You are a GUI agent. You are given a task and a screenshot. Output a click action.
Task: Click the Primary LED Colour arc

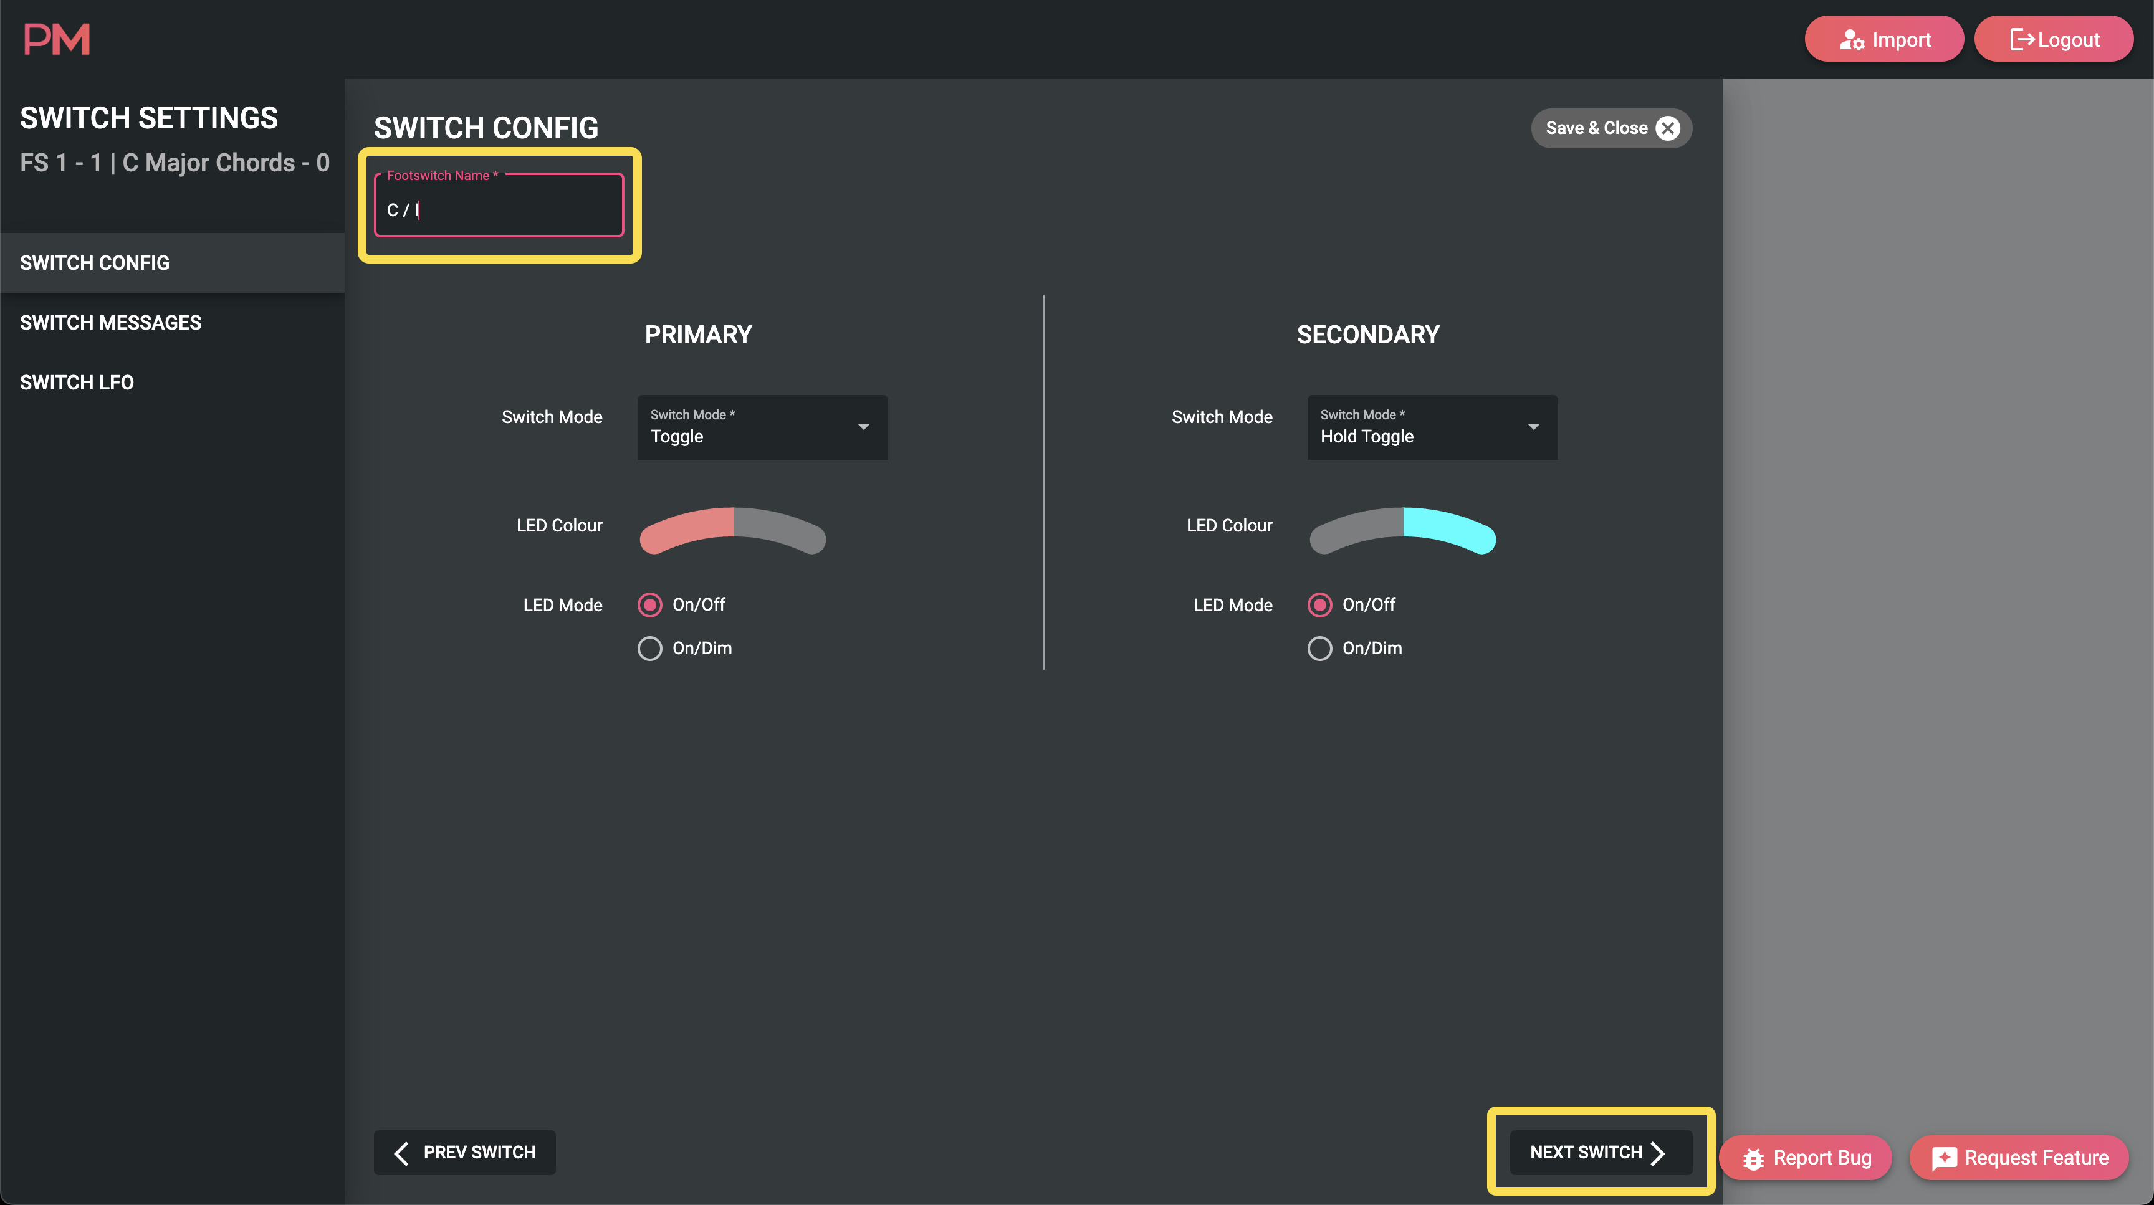(732, 531)
